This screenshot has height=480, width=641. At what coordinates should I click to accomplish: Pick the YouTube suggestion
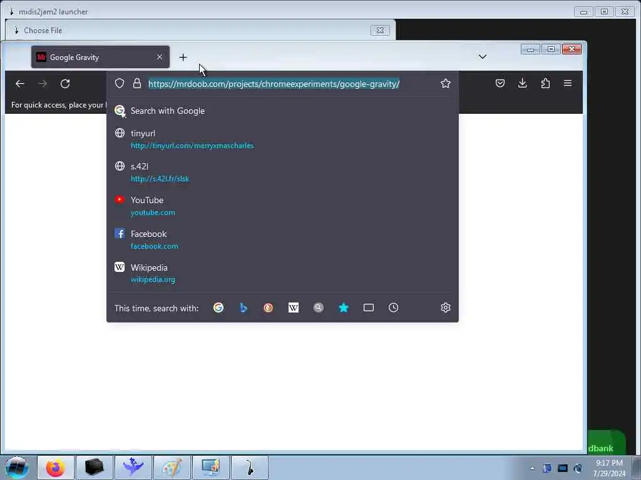coord(282,206)
